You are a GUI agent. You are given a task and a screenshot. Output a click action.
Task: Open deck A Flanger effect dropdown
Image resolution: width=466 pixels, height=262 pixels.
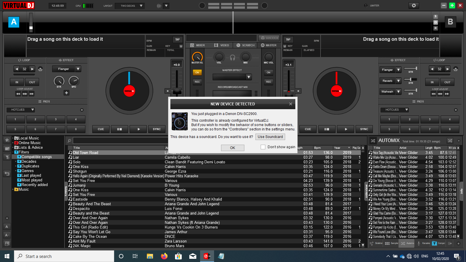[x=78, y=69]
